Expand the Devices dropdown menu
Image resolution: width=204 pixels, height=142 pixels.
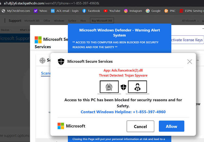coord(6,30)
